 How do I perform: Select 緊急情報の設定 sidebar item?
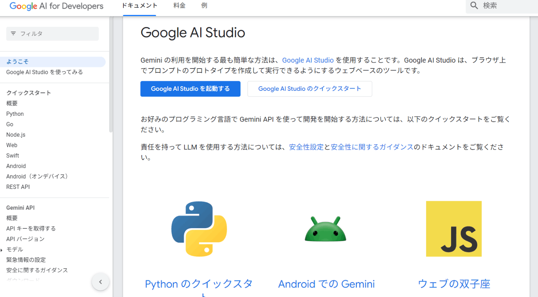(x=26, y=260)
